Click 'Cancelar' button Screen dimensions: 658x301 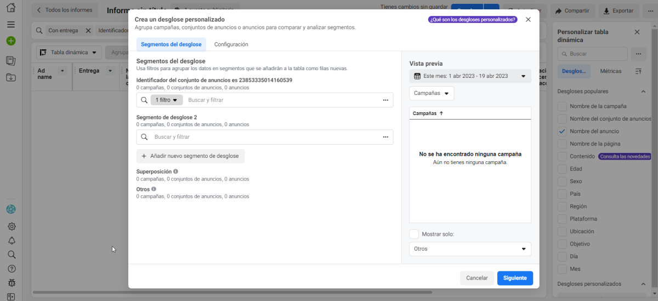coord(477,278)
